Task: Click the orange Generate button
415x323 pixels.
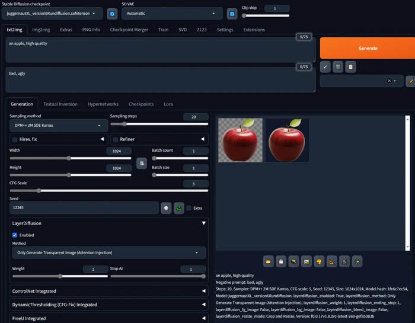Action: coord(368,48)
